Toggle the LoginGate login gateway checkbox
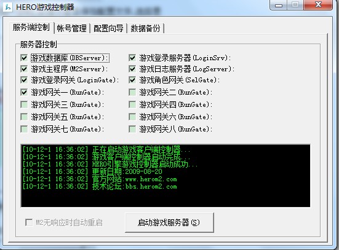Image resolution: width=339 pixels, height=250 pixels. pos(24,80)
